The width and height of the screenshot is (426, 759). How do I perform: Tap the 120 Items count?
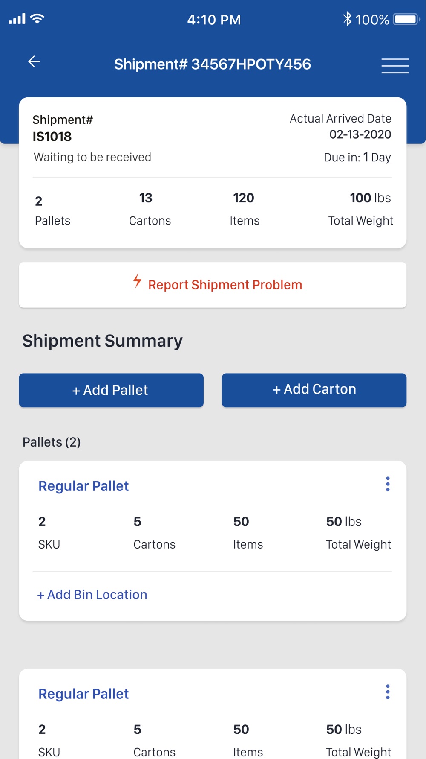point(244,209)
